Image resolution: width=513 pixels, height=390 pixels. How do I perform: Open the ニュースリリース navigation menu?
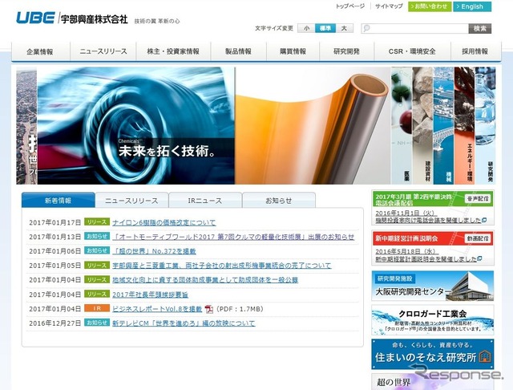[x=103, y=51]
